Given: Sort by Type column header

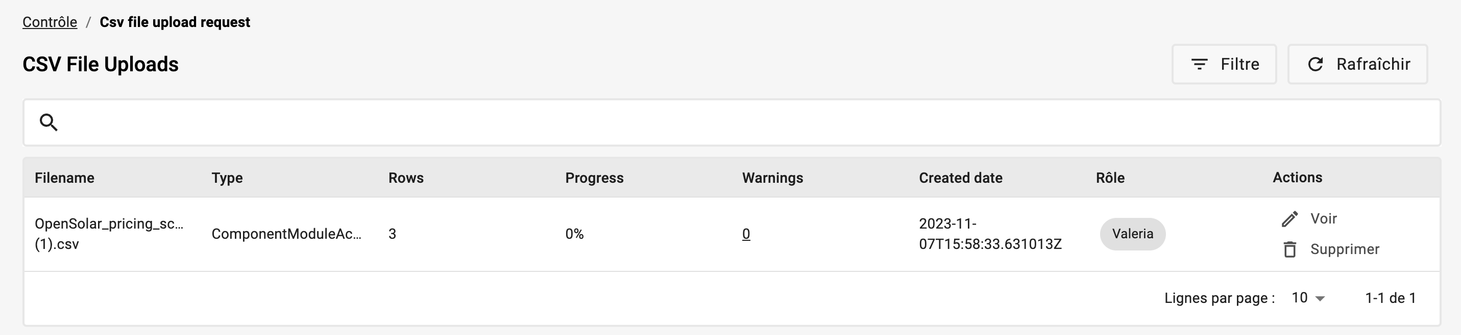Looking at the screenshot, I should (227, 178).
